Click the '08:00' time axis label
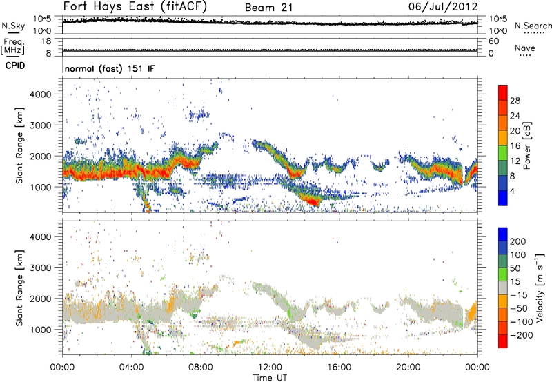 (201, 368)
